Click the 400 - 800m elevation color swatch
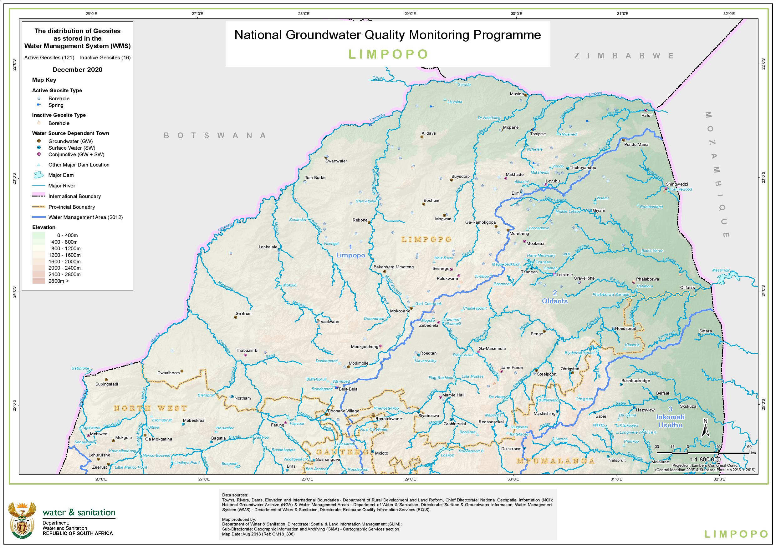The height and width of the screenshot is (548, 776). (x=38, y=242)
